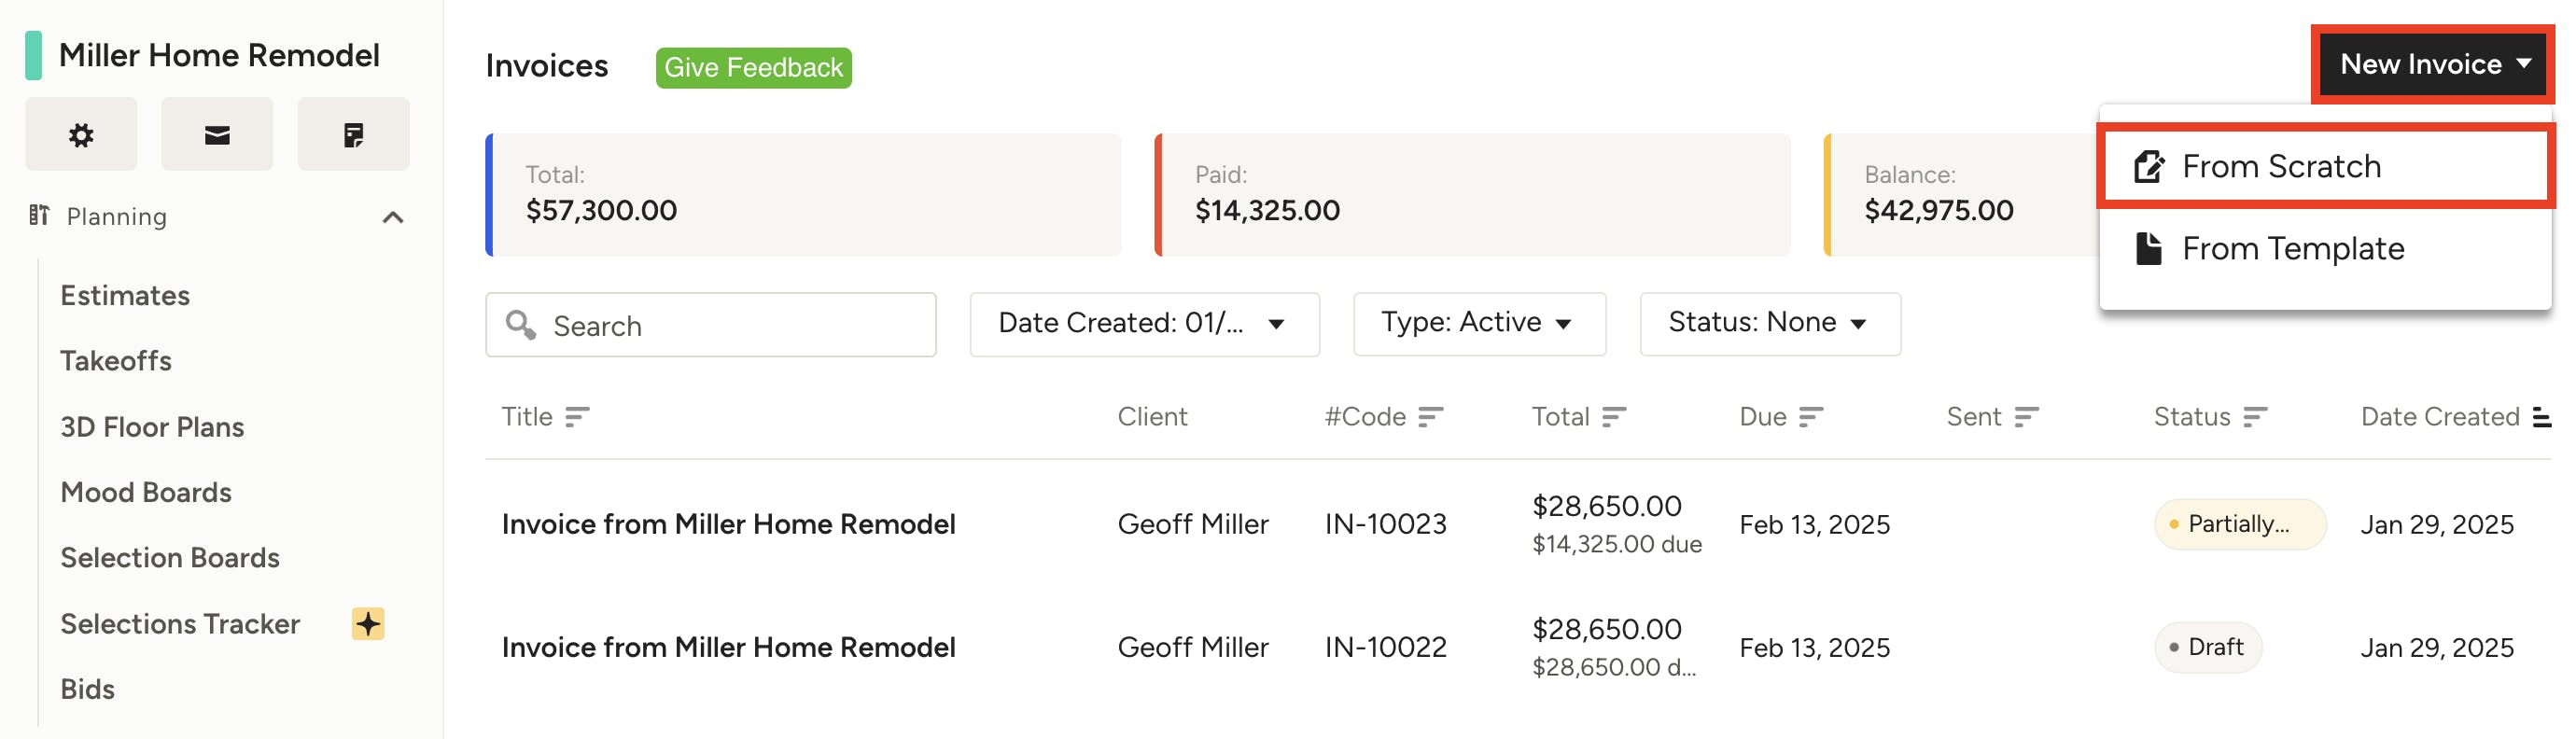Sort invoices by #Code column icon
Image resolution: width=2576 pixels, height=739 pixels.
(1431, 417)
